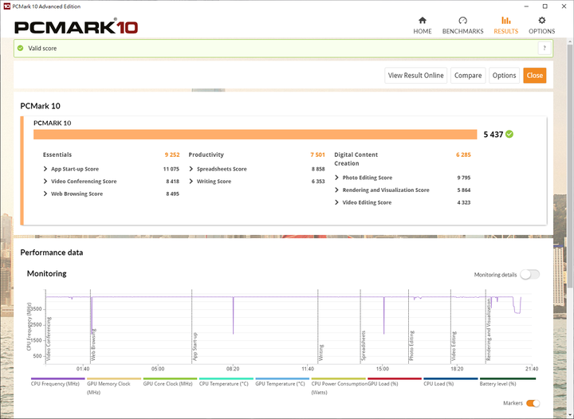This screenshot has width=574, height=419.
Task: Click the orange Close button
Action: coord(535,76)
